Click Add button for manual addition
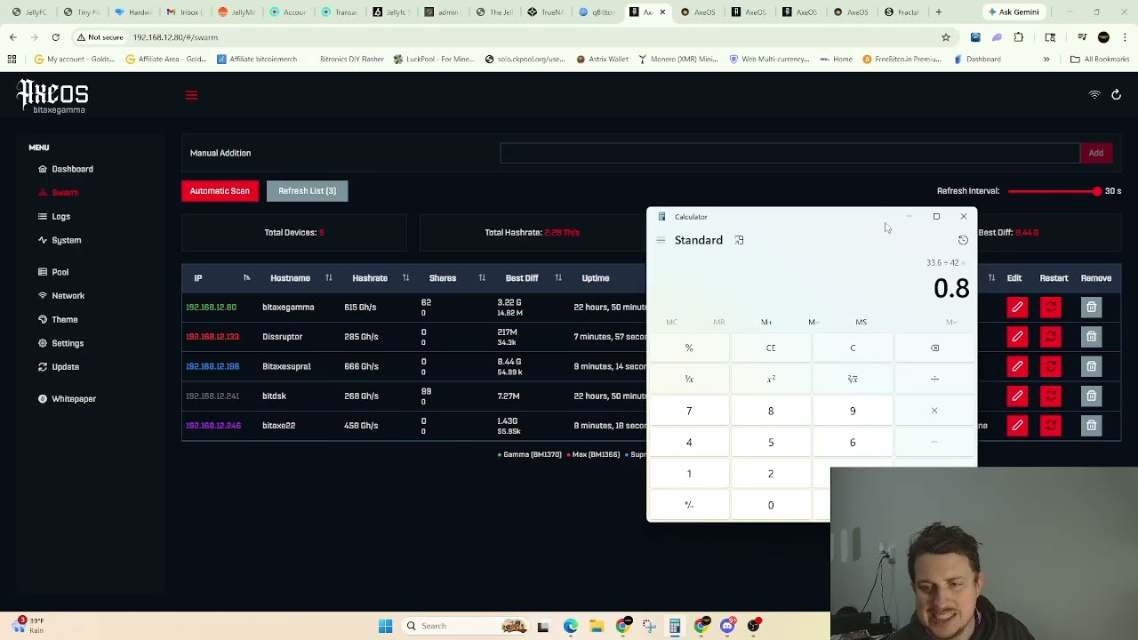Viewport: 1138px width, 640px height. [1095, 153]
